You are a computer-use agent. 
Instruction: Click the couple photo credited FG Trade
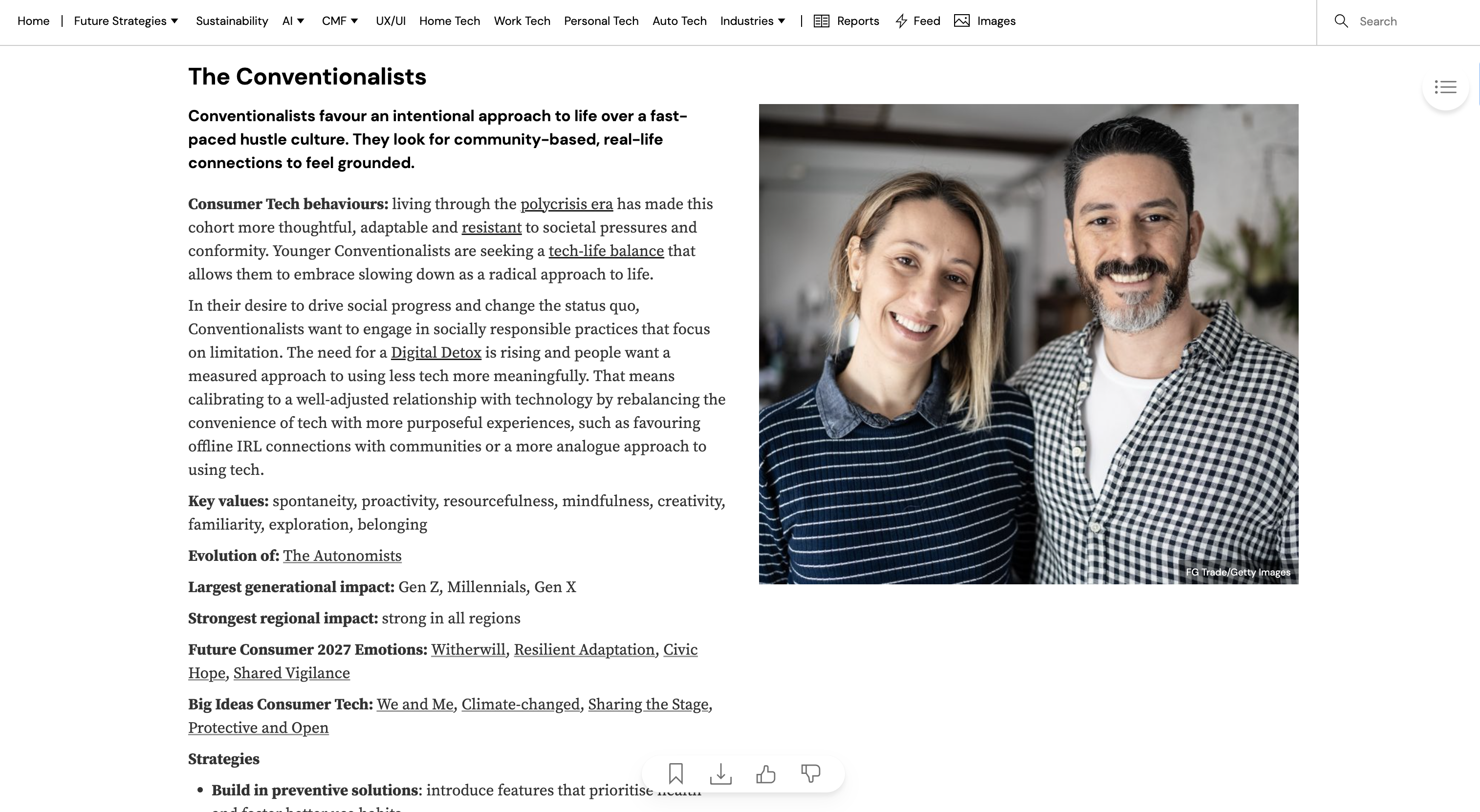pyautogui.click(x=1028, y=344)
